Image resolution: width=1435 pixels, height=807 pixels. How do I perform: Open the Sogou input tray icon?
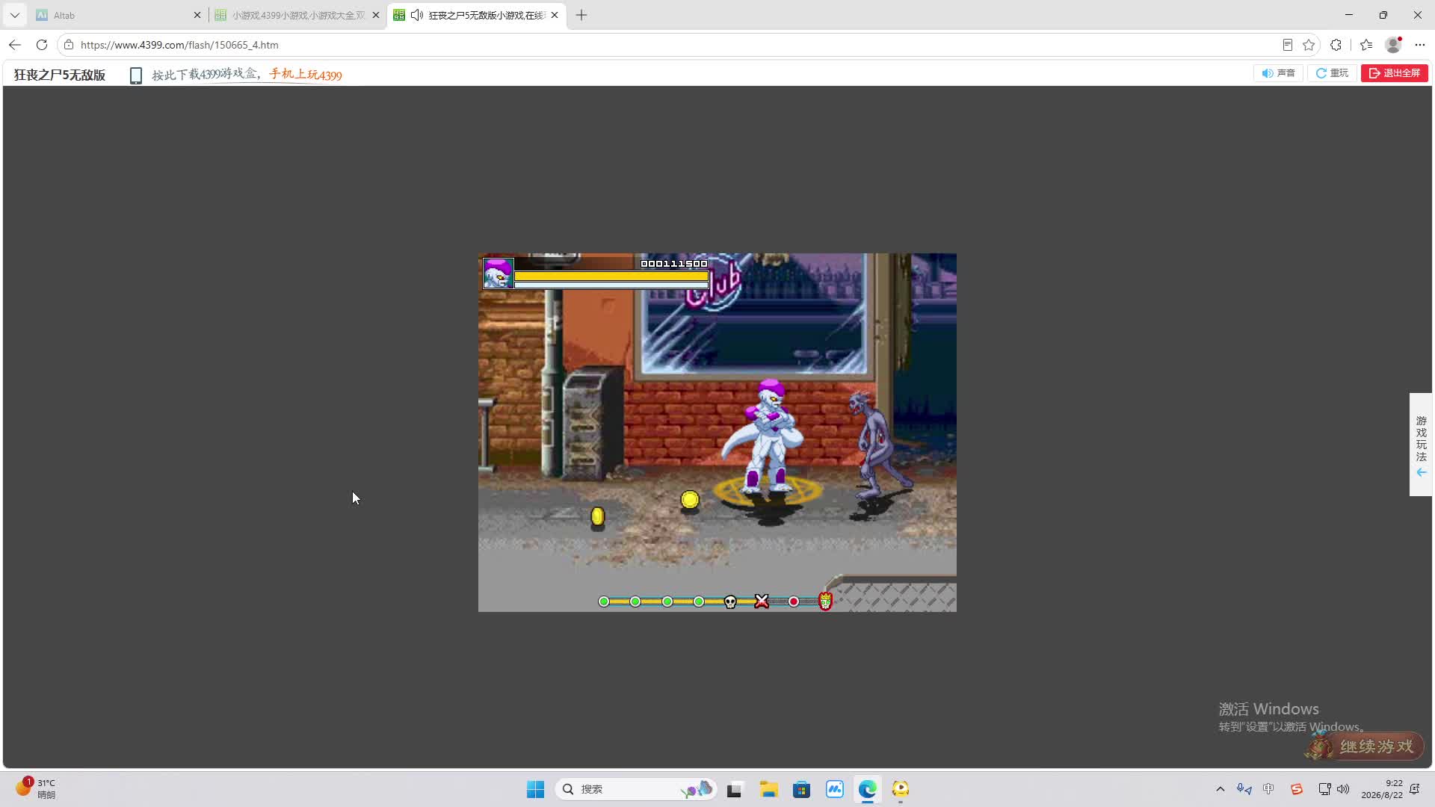1296,789
